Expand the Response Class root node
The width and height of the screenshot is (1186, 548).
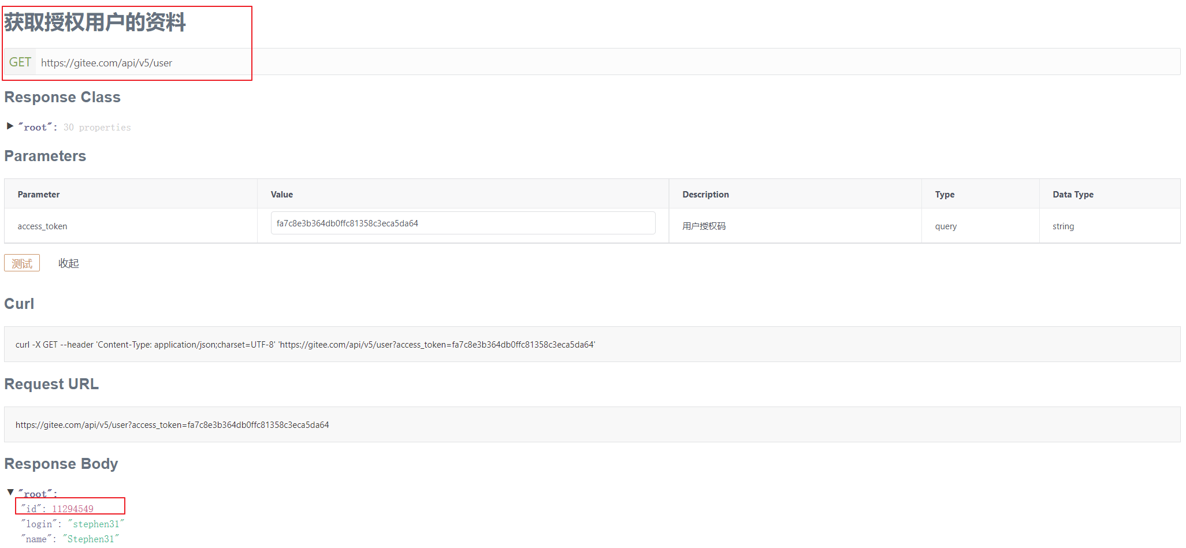[x=10, y=126]
